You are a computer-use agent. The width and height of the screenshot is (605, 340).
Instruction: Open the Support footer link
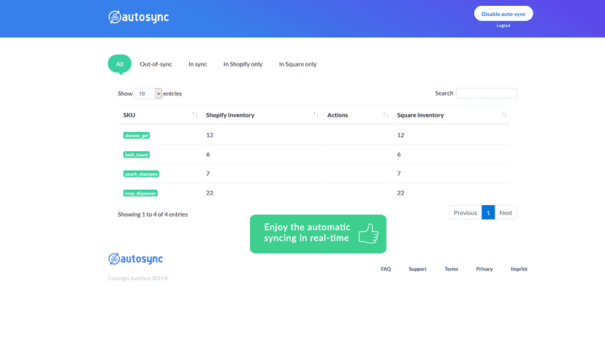[x=417, y=269]
